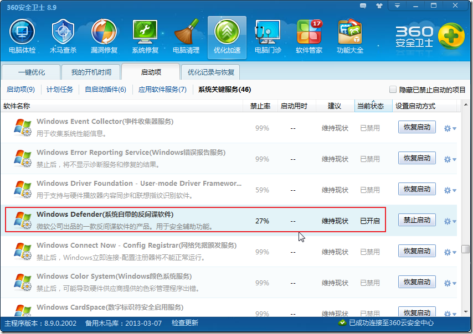Click 恢复启动 for Windows Color System
This screenshot has width=473, height=334.
point(417,282)
